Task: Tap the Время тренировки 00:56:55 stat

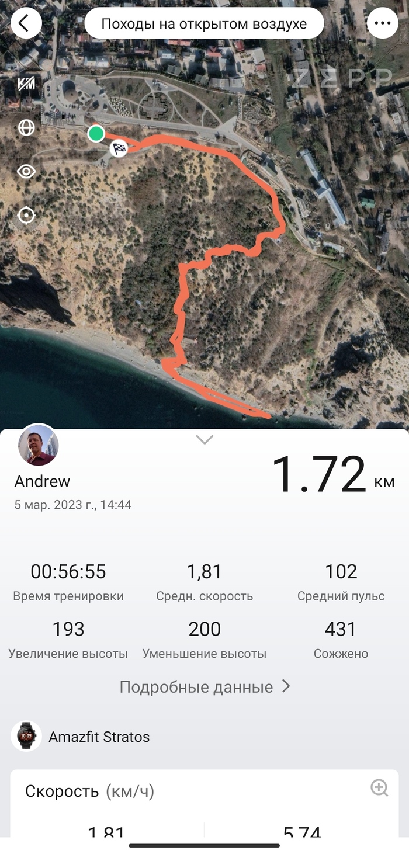Action: pyautogui.click(x=68, y=582)
